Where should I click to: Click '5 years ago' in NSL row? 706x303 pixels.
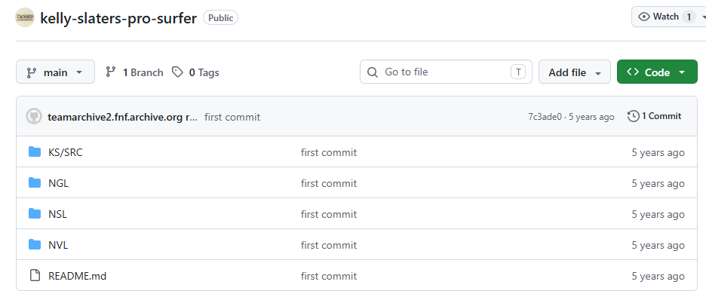coord(658,214)
